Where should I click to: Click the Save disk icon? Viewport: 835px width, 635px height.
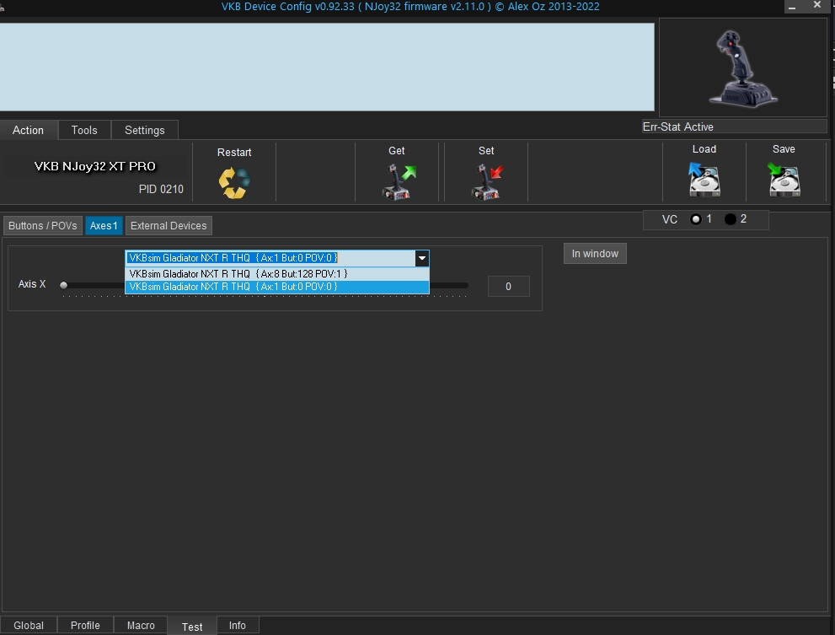pyautogui.click(x=784, y=179)
